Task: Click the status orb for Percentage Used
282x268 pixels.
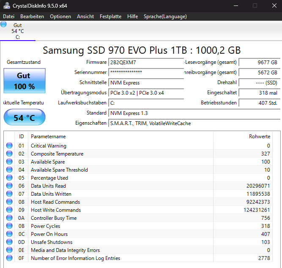Action: click(x=9, y=178)
